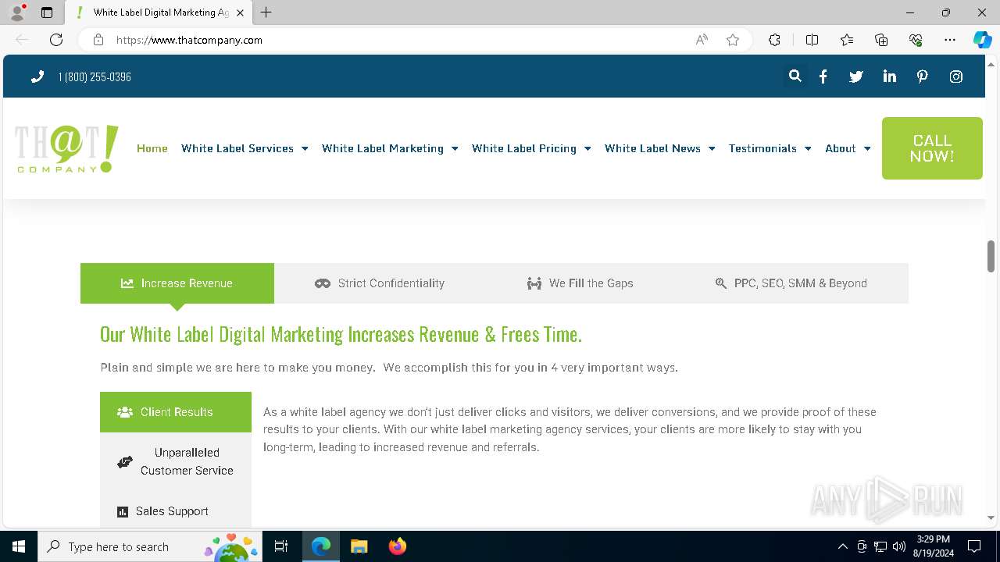Image resolution: width=1000 pixels, height=562 pixels.
Task: Open File Explorer from taskbar
Action: [x=359, y=546]
